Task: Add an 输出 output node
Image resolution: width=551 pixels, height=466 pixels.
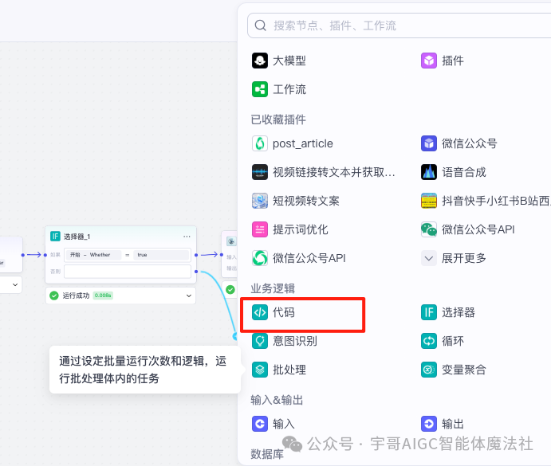Action: coord(442,424)
